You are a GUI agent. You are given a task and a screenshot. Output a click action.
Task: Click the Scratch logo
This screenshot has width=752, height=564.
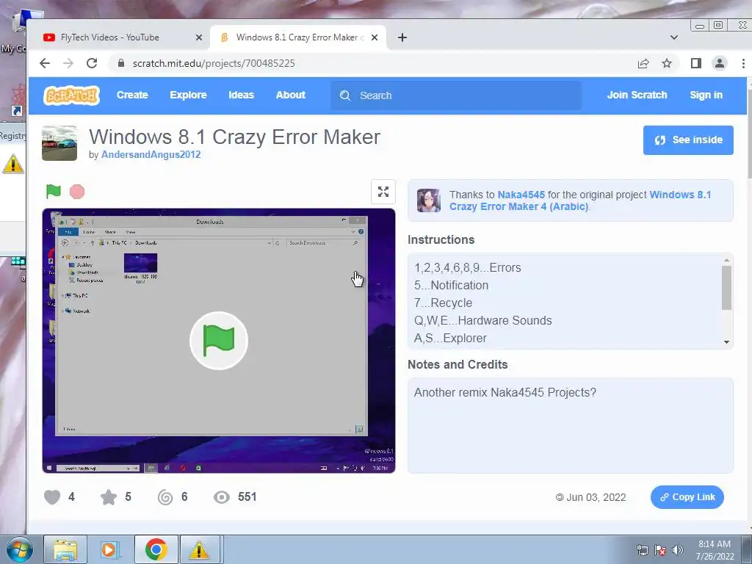[71, 95]
